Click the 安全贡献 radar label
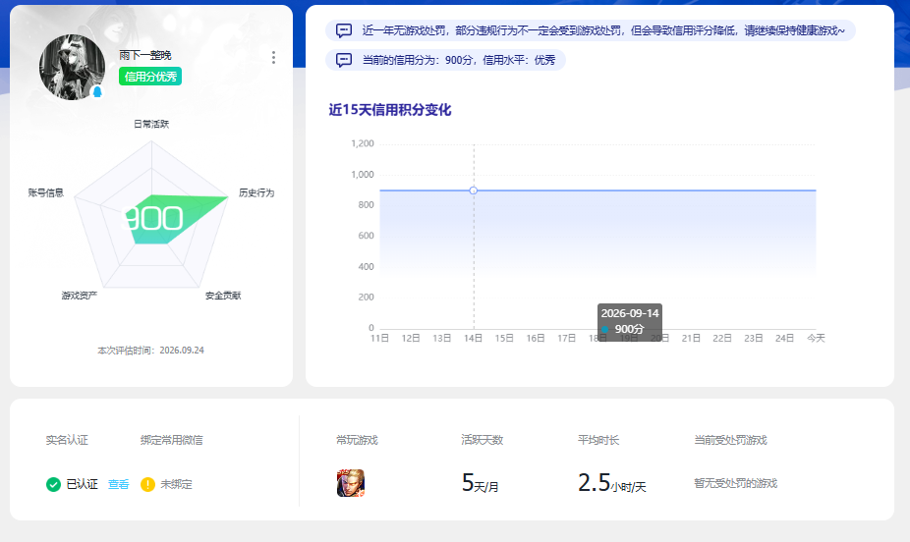 point(223,296)
